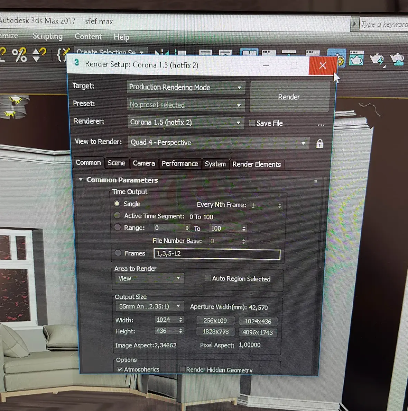Click the Frames input field

(217, 254)
